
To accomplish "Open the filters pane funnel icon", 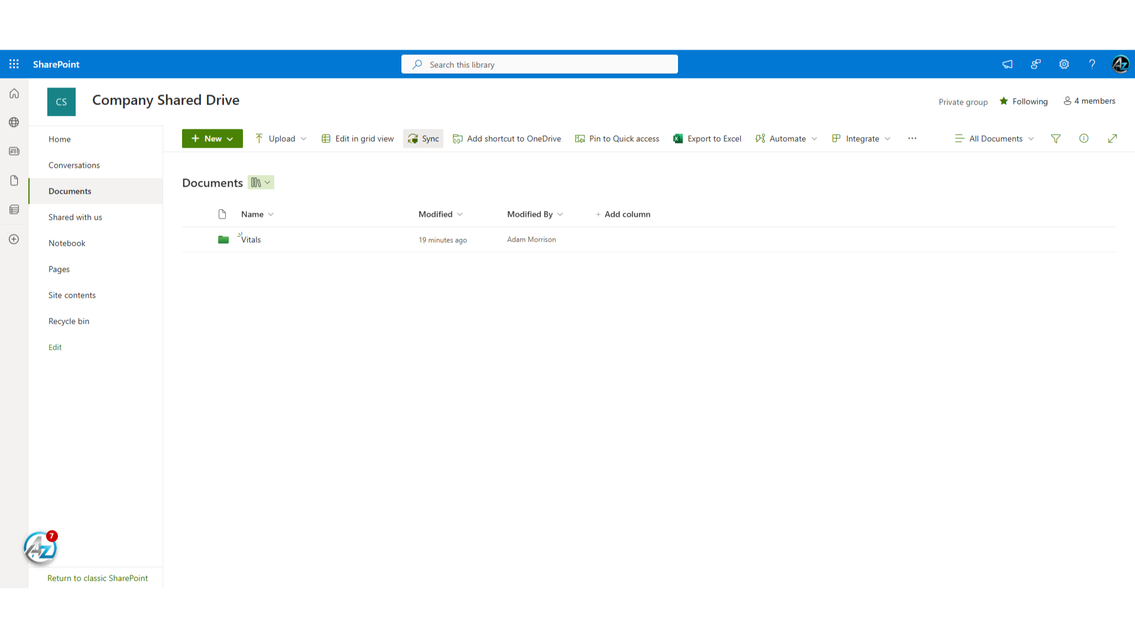I will tap(1055, 138).
